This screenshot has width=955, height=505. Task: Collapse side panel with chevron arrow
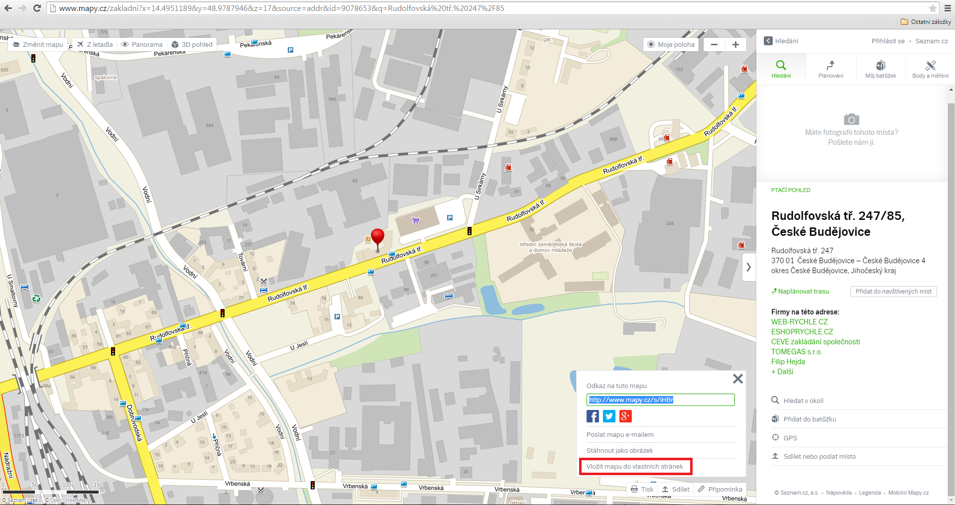tap(748, 267)
